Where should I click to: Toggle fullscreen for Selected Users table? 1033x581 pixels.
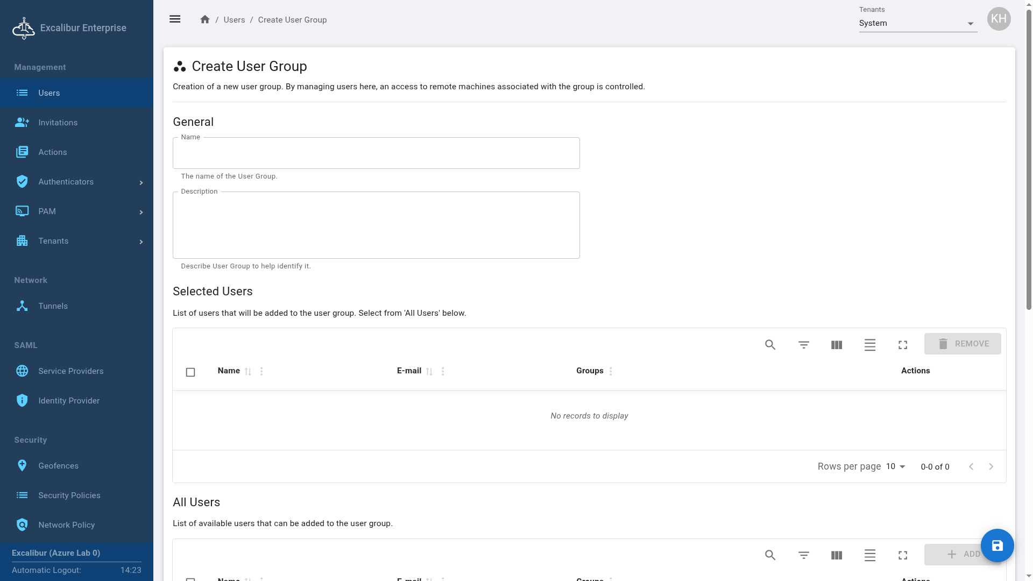click(903, 345)
